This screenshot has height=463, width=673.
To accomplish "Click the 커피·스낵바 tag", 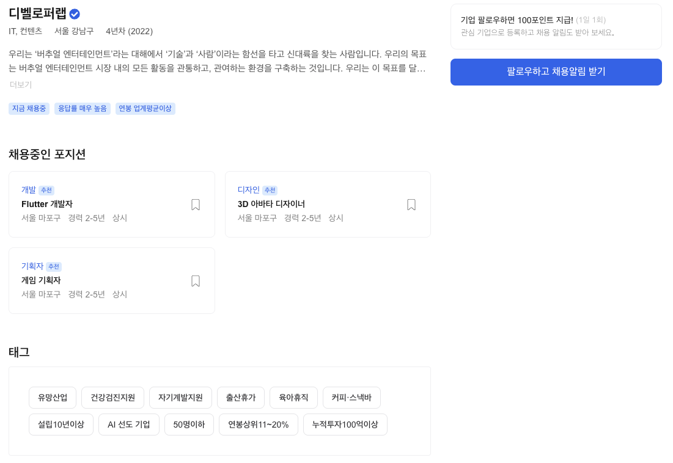I will (x=351, y=398).
